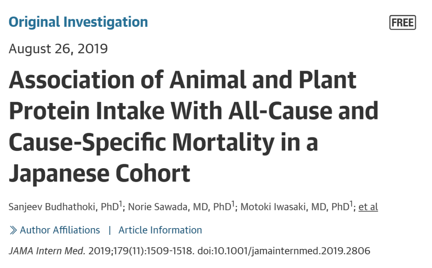The height and width of the screenshot is (268, 432).
Task: Open the Article Information section
Action: click(x=160, y=230)
